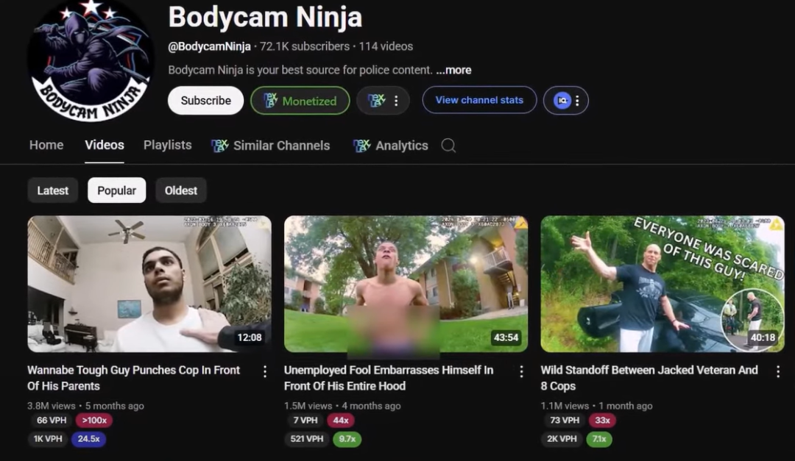Go to the Home tab
795x461 pixels.
[x=46, y=146]
